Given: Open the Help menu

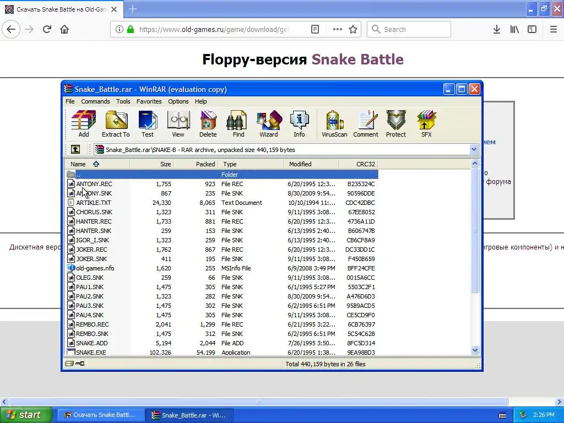Looking at the screenshot, I should point(200,101).
